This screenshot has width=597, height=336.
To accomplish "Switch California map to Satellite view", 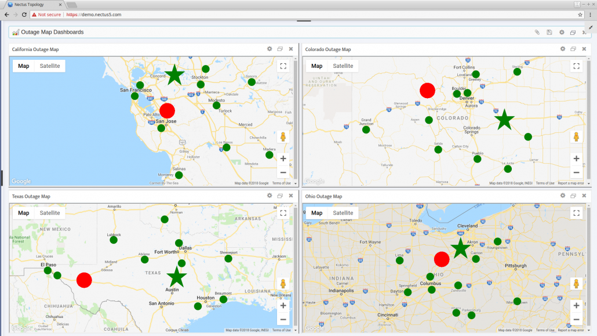I will 49,66.
